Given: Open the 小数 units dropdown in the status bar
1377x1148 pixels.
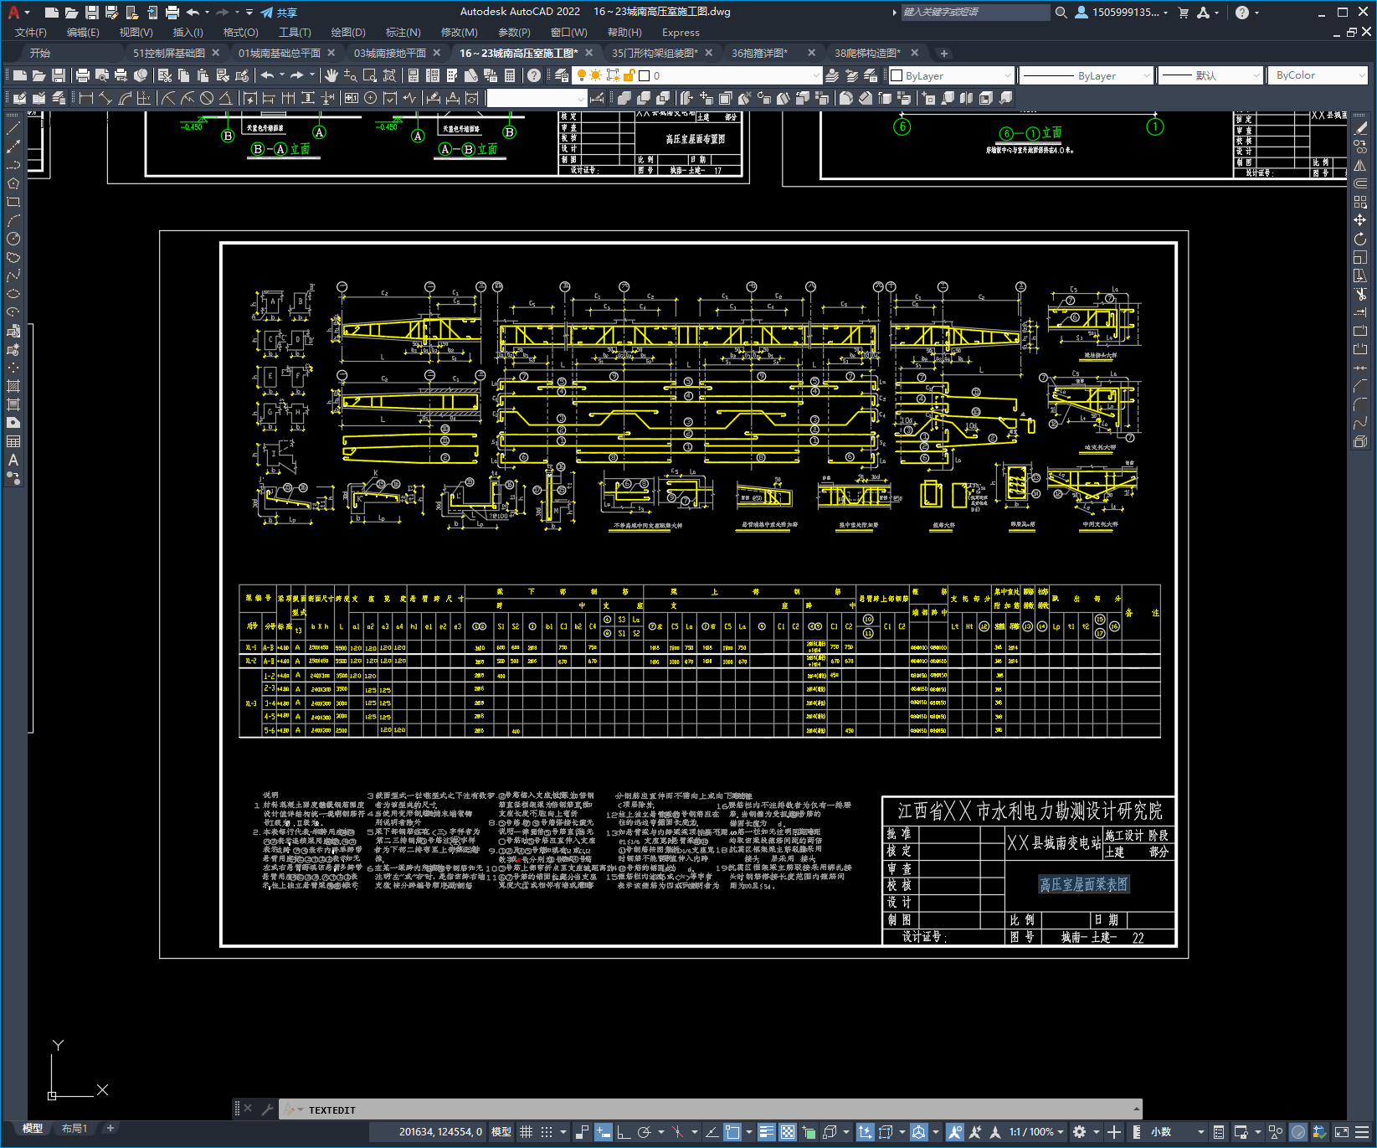Looking at the screenshot, I should point(1178,1132).
